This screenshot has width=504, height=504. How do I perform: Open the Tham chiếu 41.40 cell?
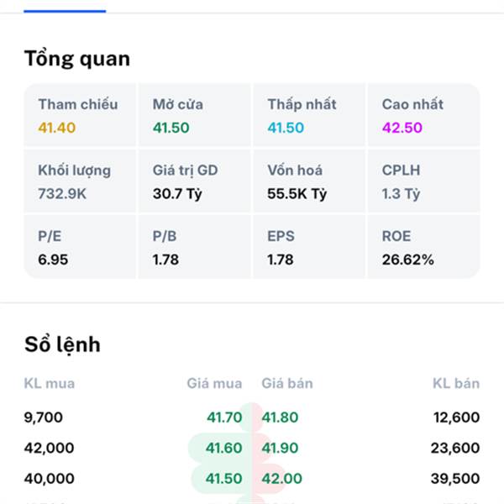click(x=80, y=115)
